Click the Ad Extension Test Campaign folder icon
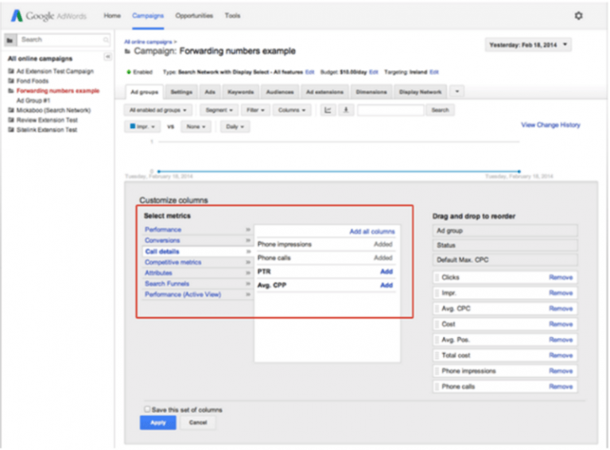This screenshot has height=450, width=610. click(x=11, y=72)
